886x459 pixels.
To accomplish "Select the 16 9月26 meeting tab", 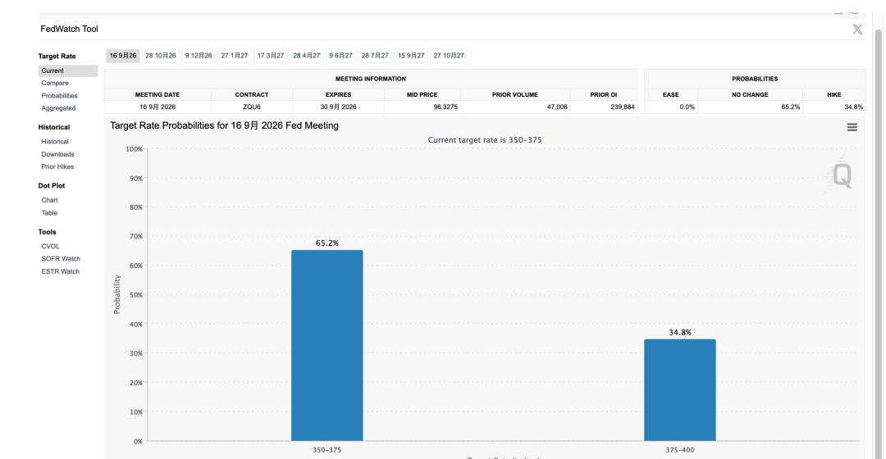I will (122, 56).
